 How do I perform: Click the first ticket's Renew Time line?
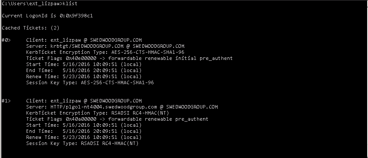(84, 76)
